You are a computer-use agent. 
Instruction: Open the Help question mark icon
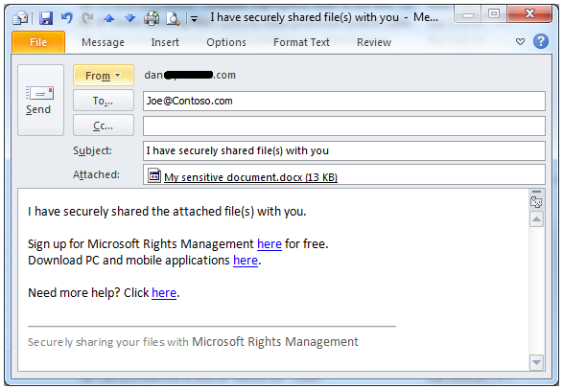click(540, 41)
